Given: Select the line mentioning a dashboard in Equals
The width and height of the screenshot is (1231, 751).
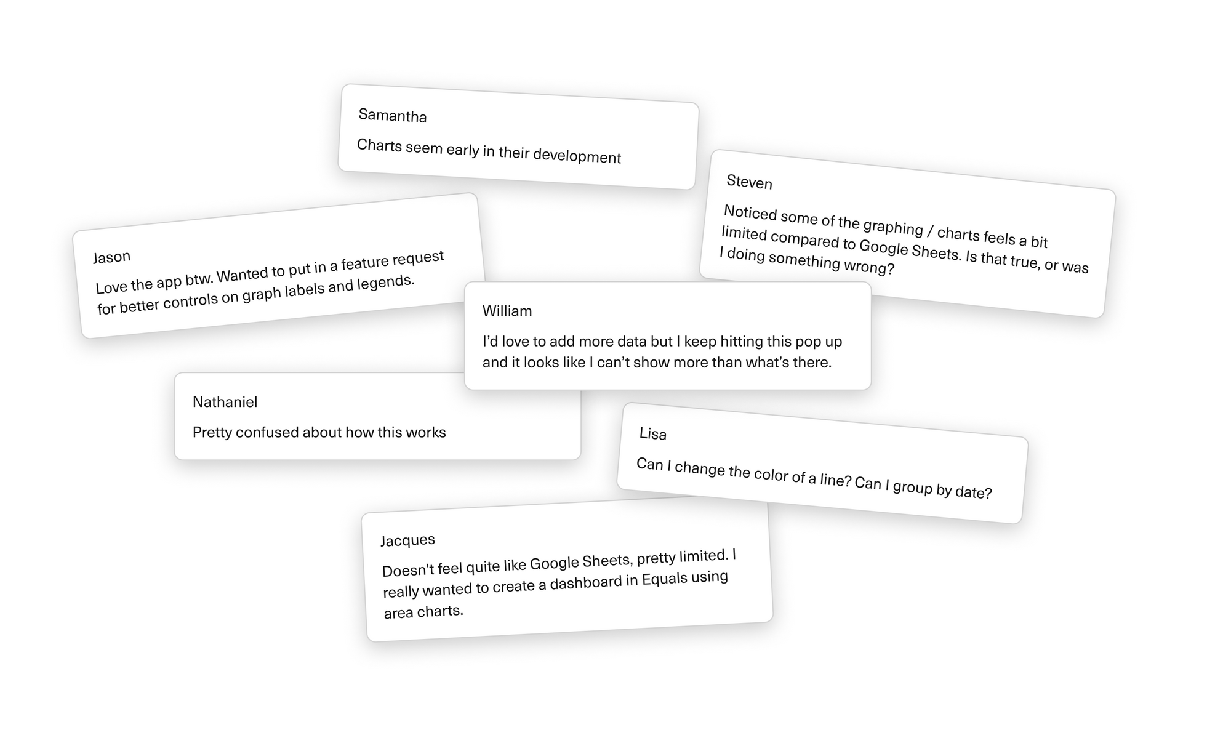Looking at the screenshot, I should coord(555,585).
